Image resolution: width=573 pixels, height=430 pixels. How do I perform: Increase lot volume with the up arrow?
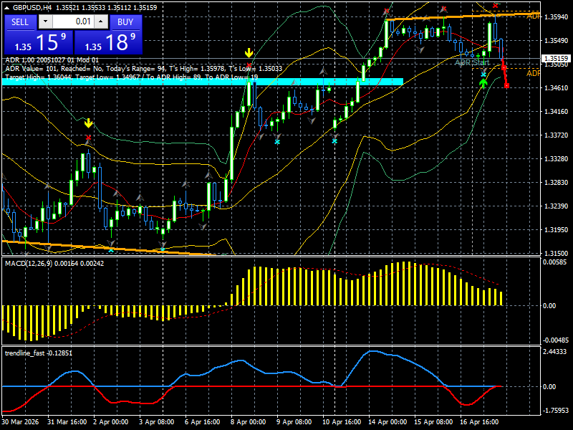(x=101, y=21)
